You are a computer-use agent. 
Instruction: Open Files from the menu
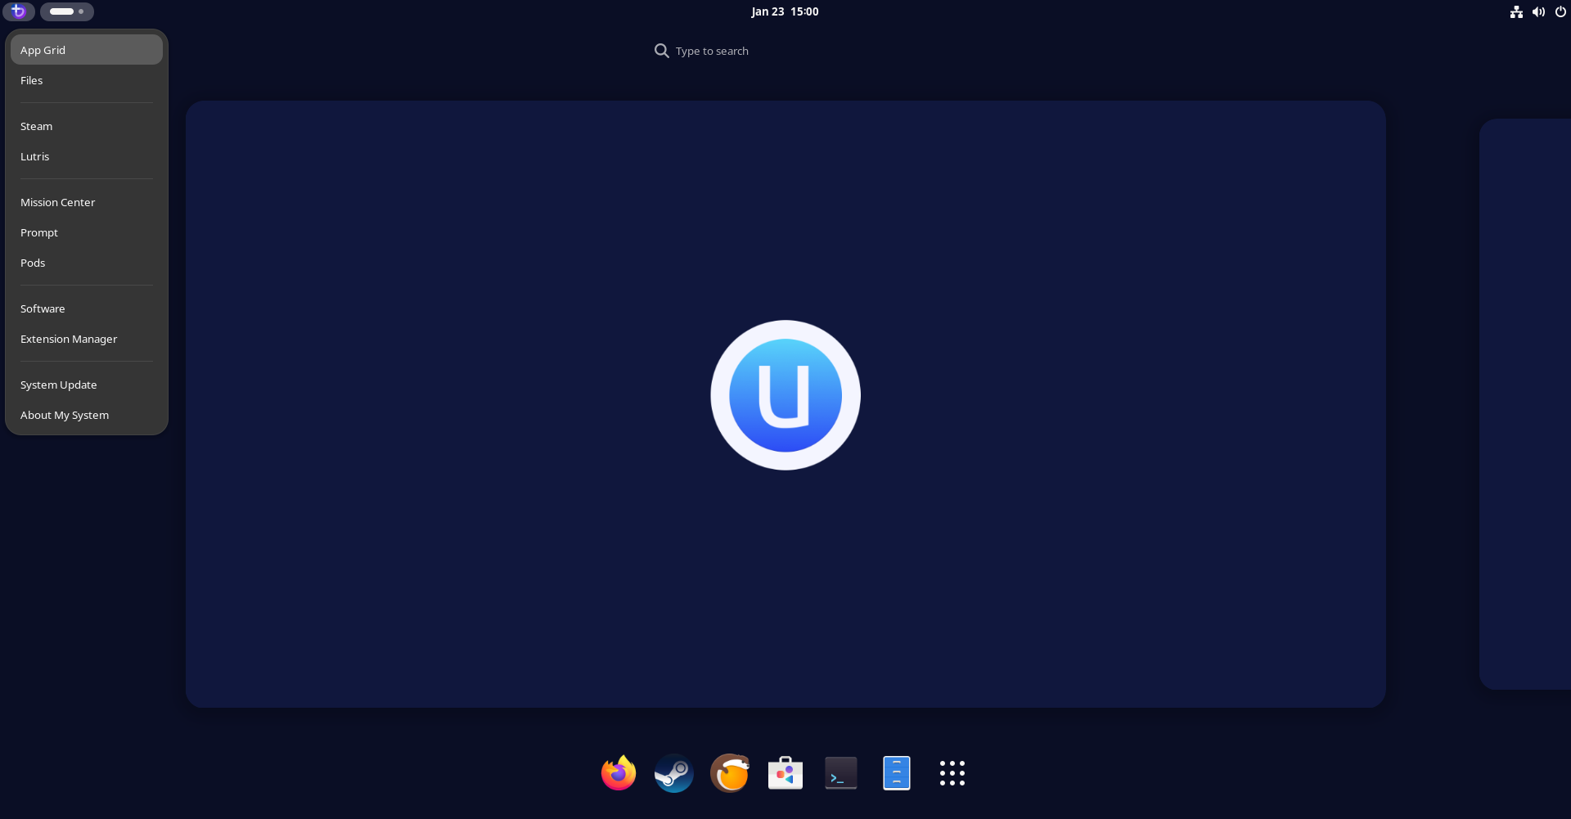click(x=87, y=80)
